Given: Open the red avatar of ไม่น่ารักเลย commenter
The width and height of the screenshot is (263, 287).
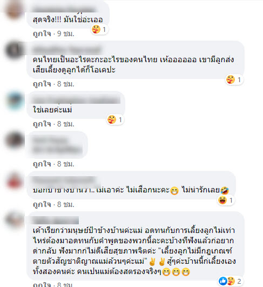Looking at the screenshot, I should pyautogui.click(x=15, y=181).
